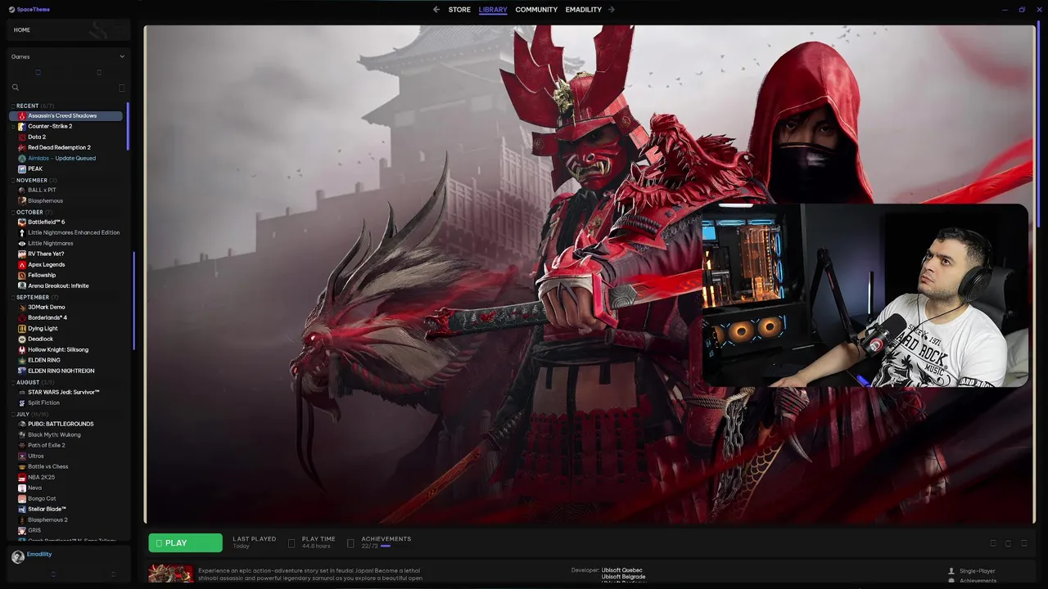Select the Dying Light icon
This screenshot has height=589, width=1048.
pyautogui.click(x=22, y=329)
